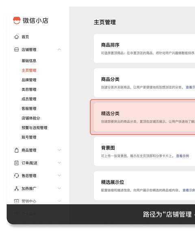Click the 订单/配送 order list icon

[17, 163]
